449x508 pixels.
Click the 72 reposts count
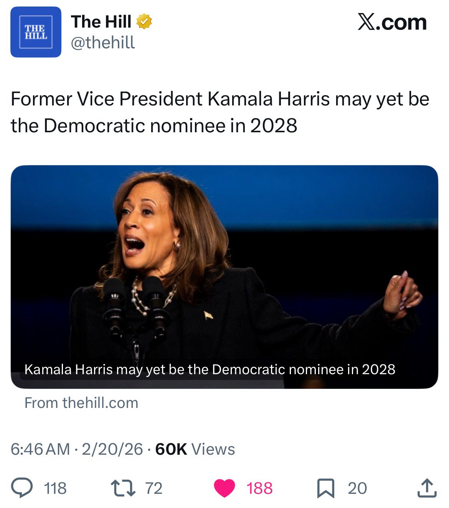pos(154,488)
